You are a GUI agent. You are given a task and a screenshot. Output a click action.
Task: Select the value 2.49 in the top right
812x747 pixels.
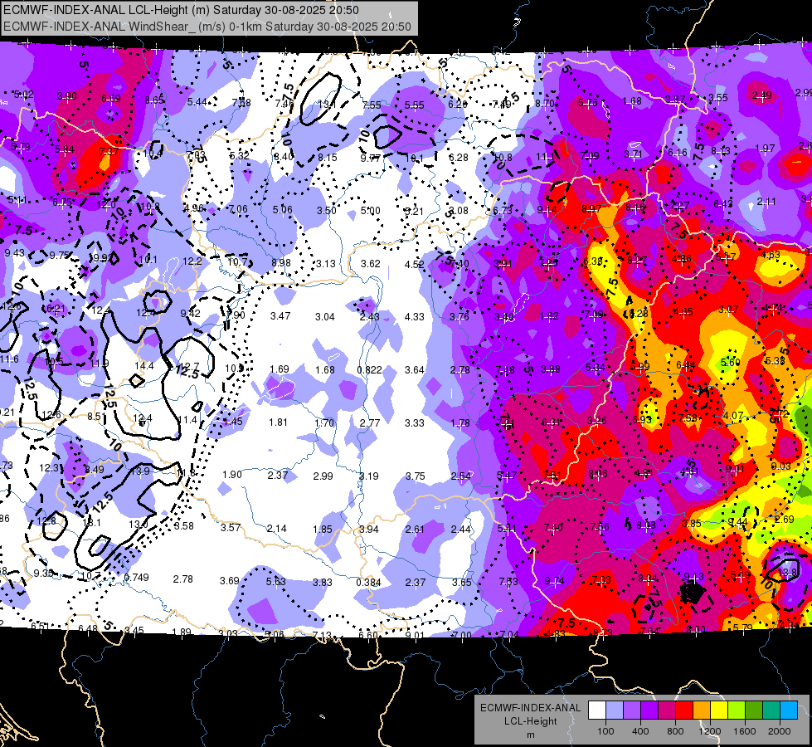pos(761,95)
